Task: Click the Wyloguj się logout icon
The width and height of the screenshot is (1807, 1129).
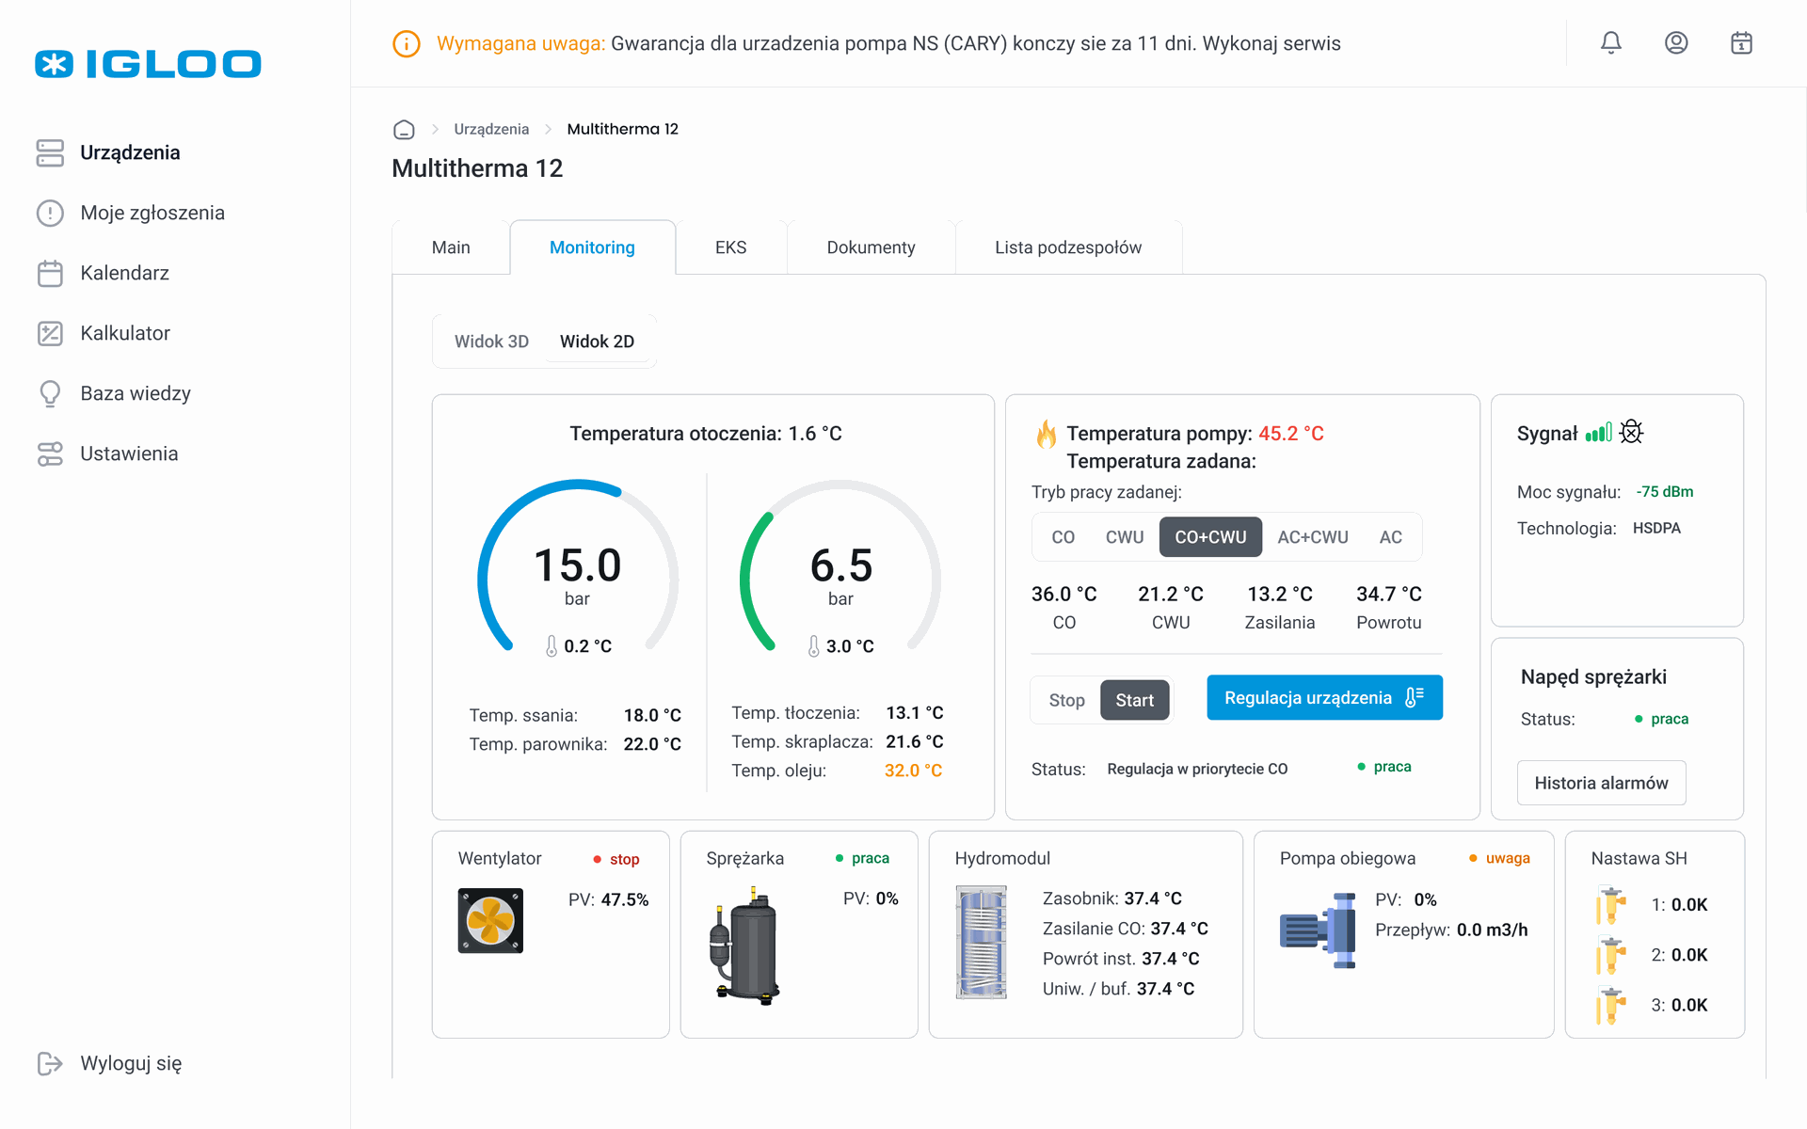Action: click(50, 1063)
